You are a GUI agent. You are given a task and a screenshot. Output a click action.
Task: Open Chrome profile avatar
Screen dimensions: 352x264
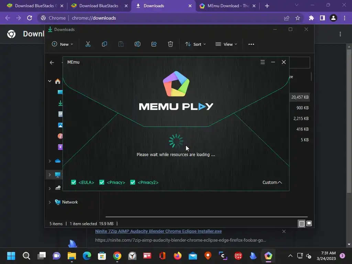[x=333, y=18]
